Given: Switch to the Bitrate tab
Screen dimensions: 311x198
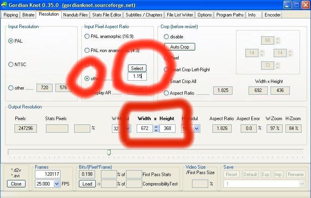Looking at the screenshot, I should coord(28,15).
